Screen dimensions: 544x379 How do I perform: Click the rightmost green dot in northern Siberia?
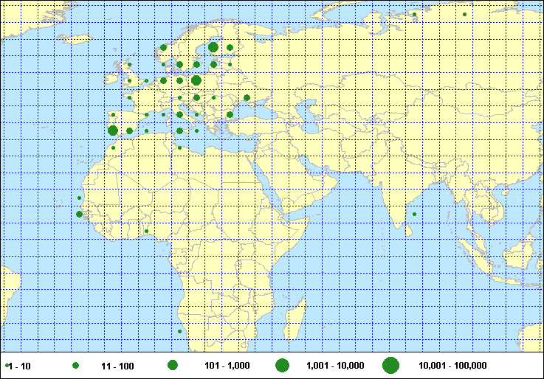coord(464,14)
